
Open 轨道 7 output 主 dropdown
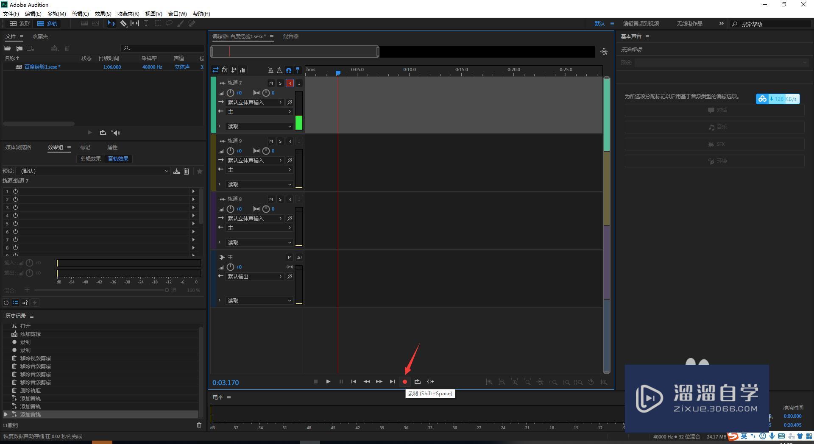click(x=259, y=112)
